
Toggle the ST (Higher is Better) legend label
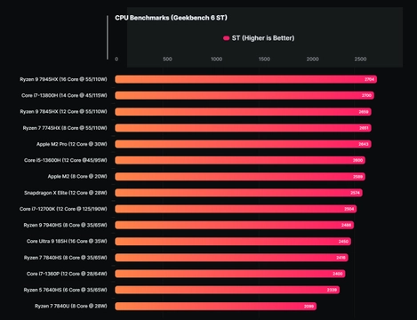point(263,38)
